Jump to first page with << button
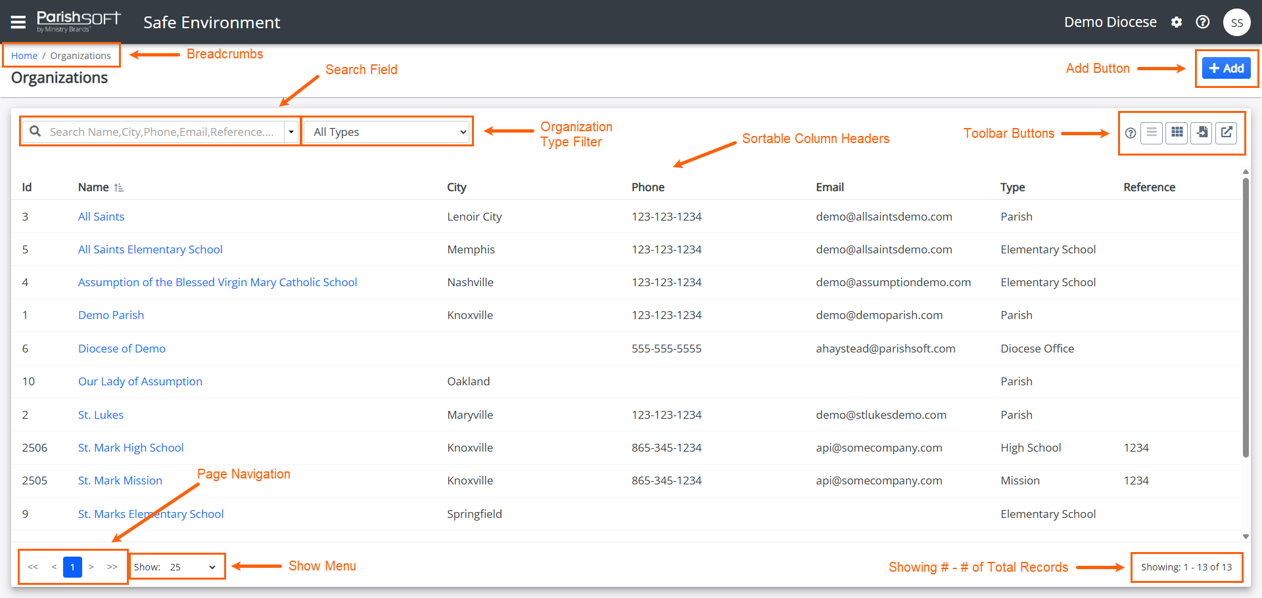Screen dimensions: 1262x598 (x=33, y=566)
